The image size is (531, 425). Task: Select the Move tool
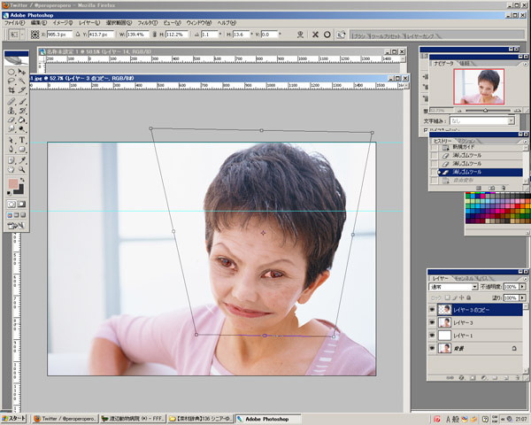click(x=21, y=72)
